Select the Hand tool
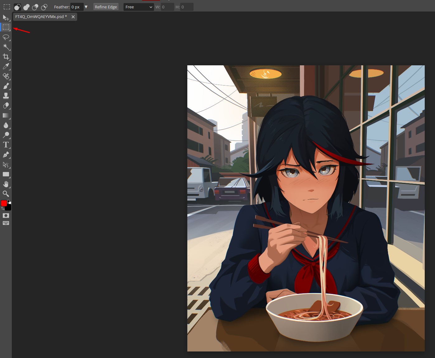 6,184
